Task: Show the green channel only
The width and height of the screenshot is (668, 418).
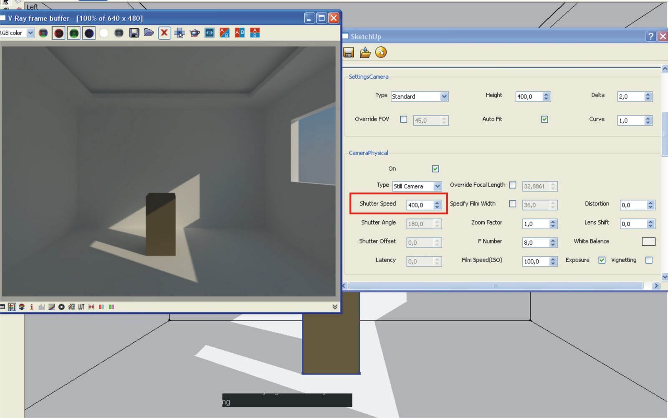Action: click(74, 33)
